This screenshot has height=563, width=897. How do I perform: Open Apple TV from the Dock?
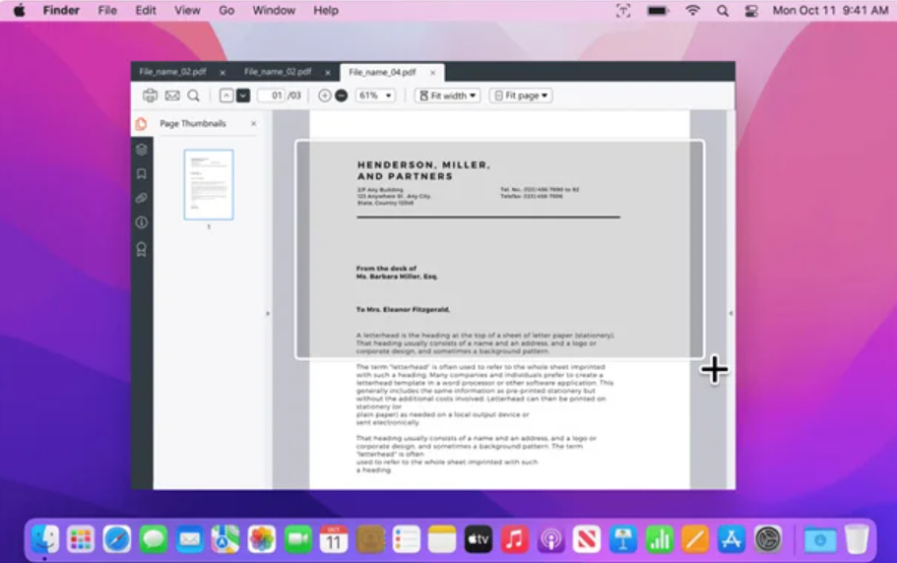pos(479,539)
